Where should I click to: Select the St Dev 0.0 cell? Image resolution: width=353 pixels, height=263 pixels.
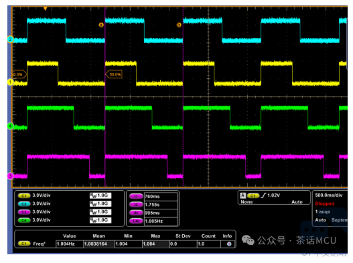[x=184, y=244]
